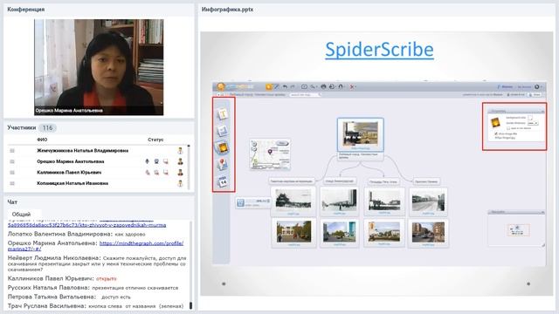The width and height of the screenshot is (559, 314).
Task: Click the presenter video of Орешко Марина Анатольевна
Action: tap(99, 67)
